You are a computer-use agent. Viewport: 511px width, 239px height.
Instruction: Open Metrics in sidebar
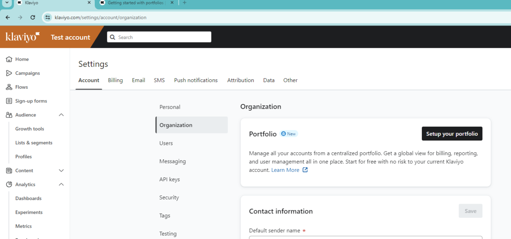pyautogui.click(x=24, y=226)
